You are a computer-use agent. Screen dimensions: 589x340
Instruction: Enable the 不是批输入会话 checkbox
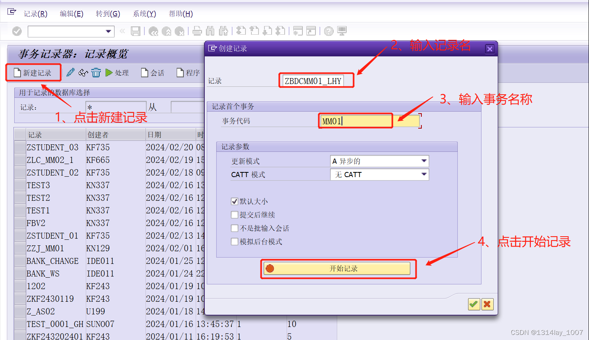tap(234, 228)
